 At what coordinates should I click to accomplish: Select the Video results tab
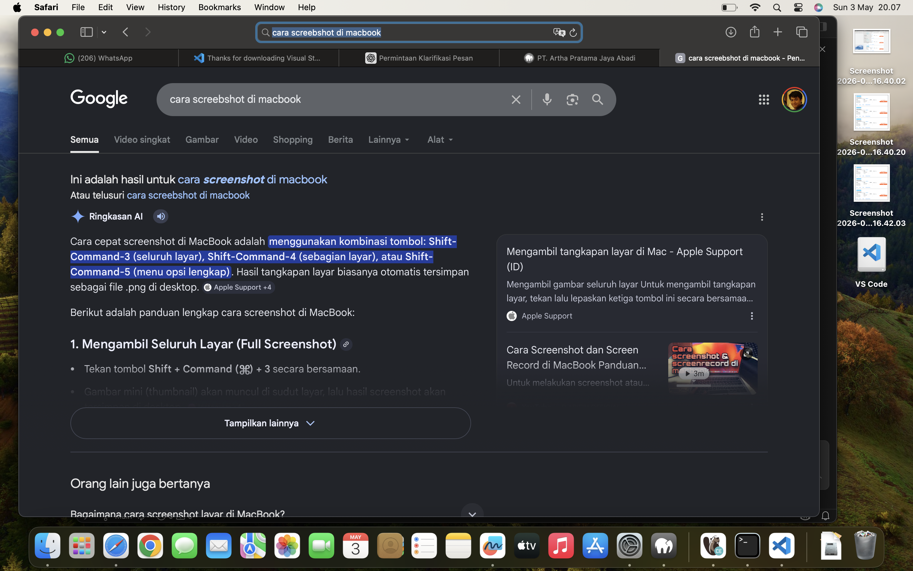[x=246, y=140]
